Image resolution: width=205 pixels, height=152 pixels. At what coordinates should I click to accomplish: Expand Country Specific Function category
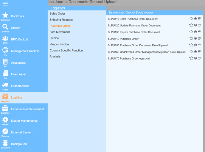pyautogui.click(x=66, y=51)
